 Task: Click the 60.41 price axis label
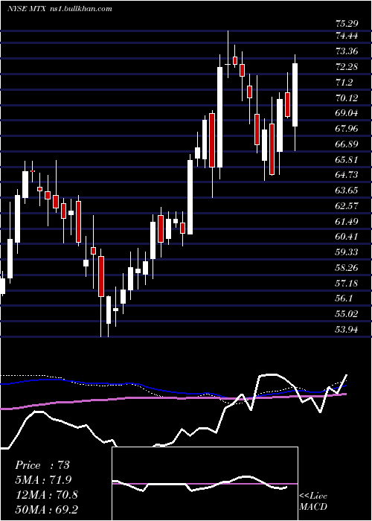pos(347,237)
